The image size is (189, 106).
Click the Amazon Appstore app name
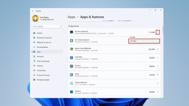point(81,31)
